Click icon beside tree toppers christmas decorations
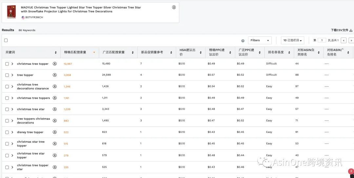Image resolution: width=354 pixels, height=178 pixels. (x=55, y=120)
